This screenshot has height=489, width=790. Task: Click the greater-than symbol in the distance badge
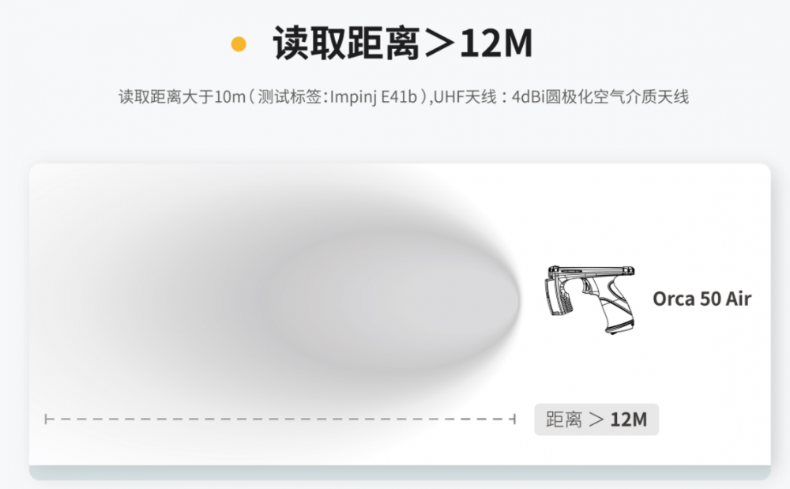pos(596,419)
